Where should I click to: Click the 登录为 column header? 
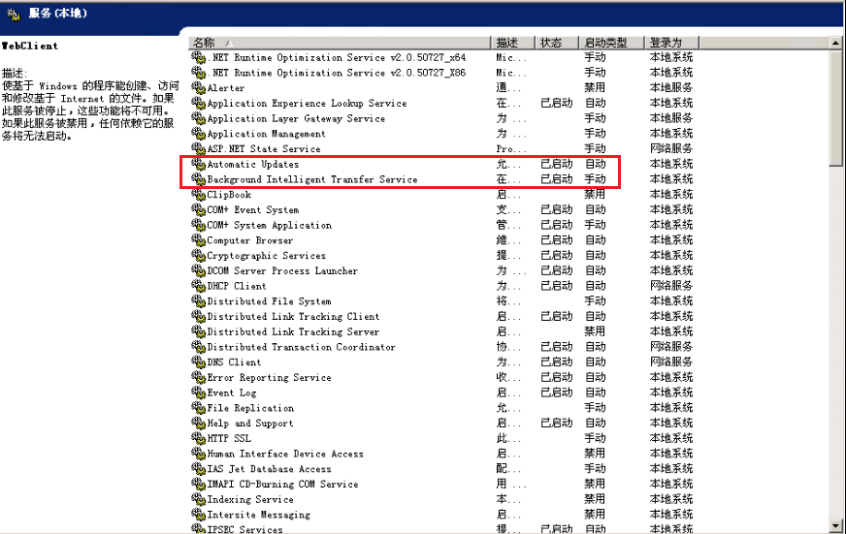(x=671, y=43)
